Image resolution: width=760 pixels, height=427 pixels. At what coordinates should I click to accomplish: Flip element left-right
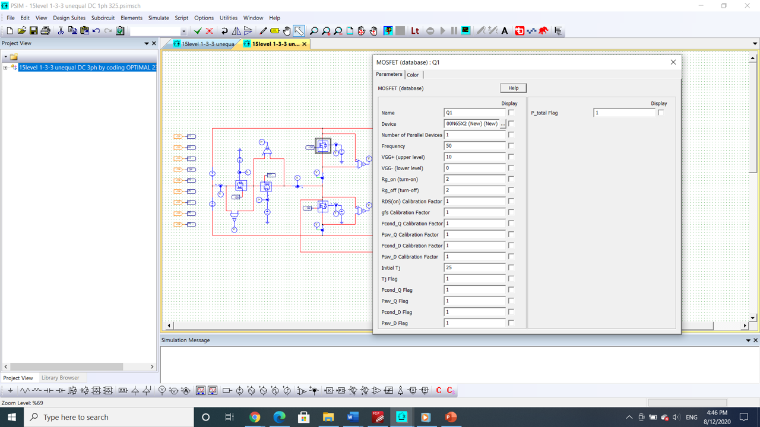[236, 31]
